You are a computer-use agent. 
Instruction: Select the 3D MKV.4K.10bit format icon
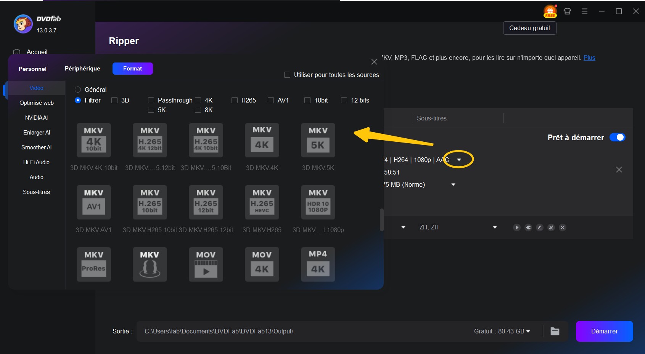tap(94, 140)
